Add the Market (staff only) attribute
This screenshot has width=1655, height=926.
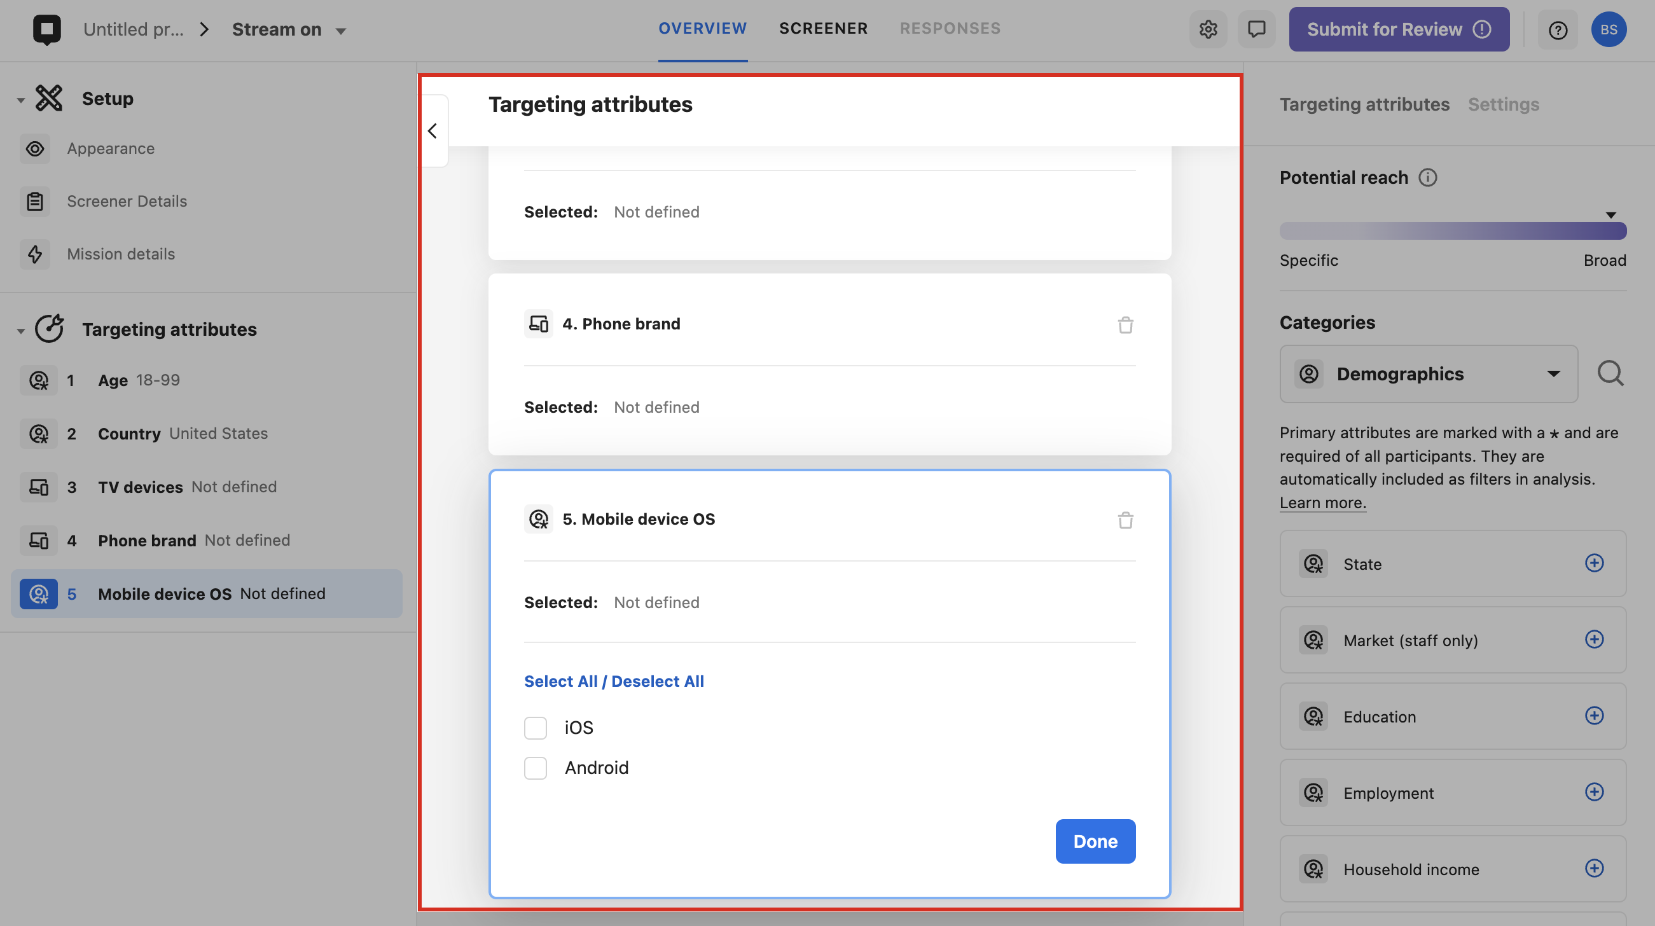pyautogui.click(x=1594, y=639)
